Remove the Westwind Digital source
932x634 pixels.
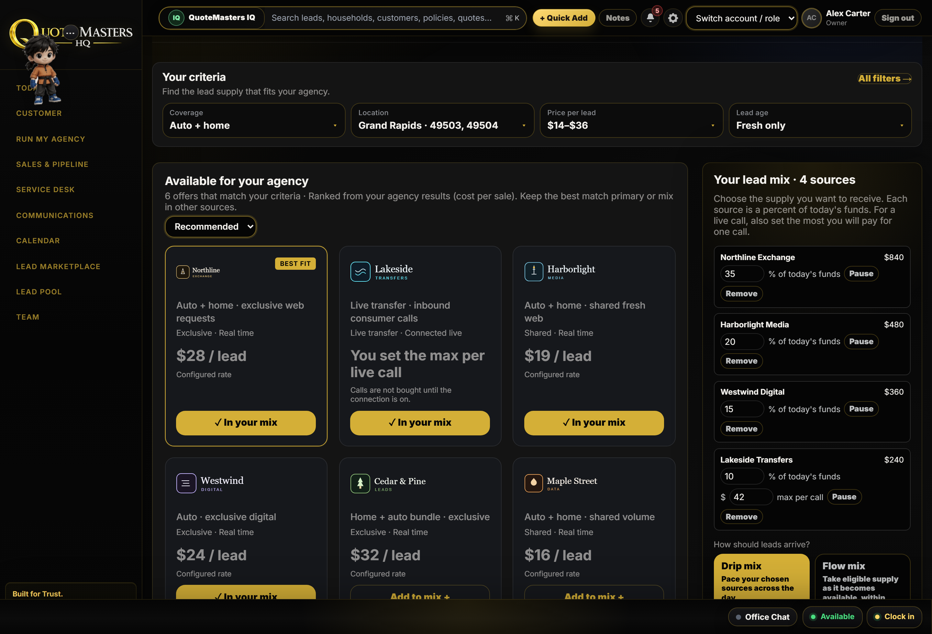coord(741,429)
